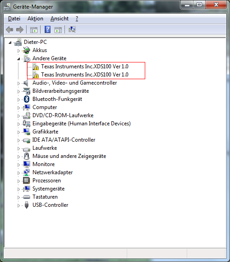Click the USB-Controller plug icon
The width and height of the screenshot is (230, 262).
[27, 205]
